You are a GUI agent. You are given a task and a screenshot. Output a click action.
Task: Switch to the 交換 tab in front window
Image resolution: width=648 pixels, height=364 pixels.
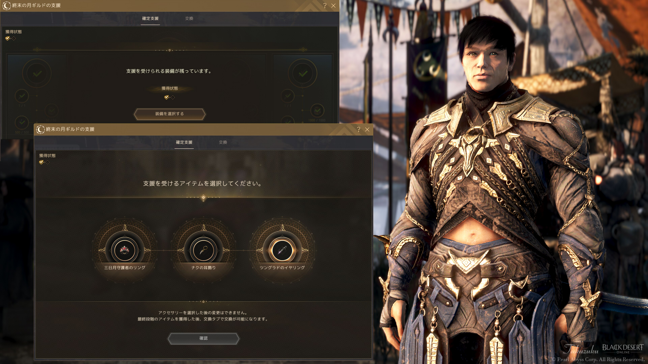click(223, 143)
